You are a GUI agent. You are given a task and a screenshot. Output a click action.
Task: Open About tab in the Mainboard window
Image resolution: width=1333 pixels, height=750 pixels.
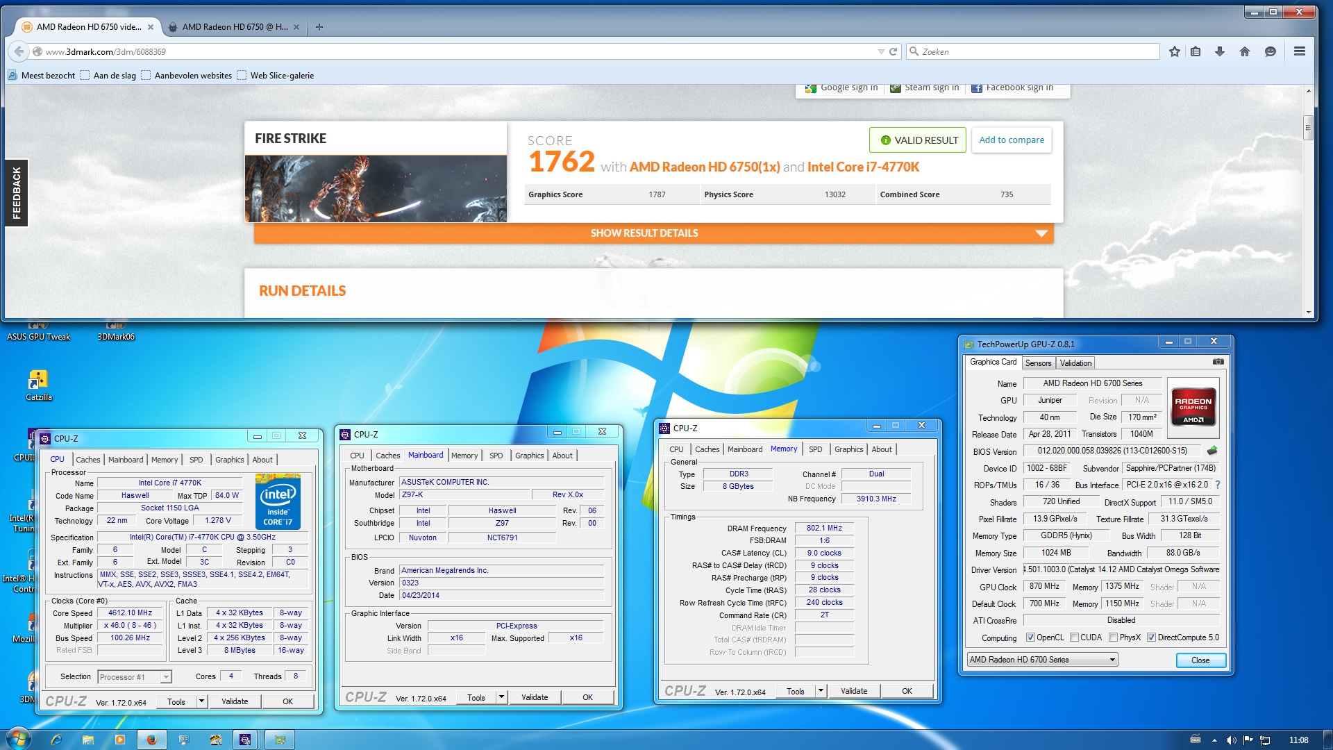(562, 456)
